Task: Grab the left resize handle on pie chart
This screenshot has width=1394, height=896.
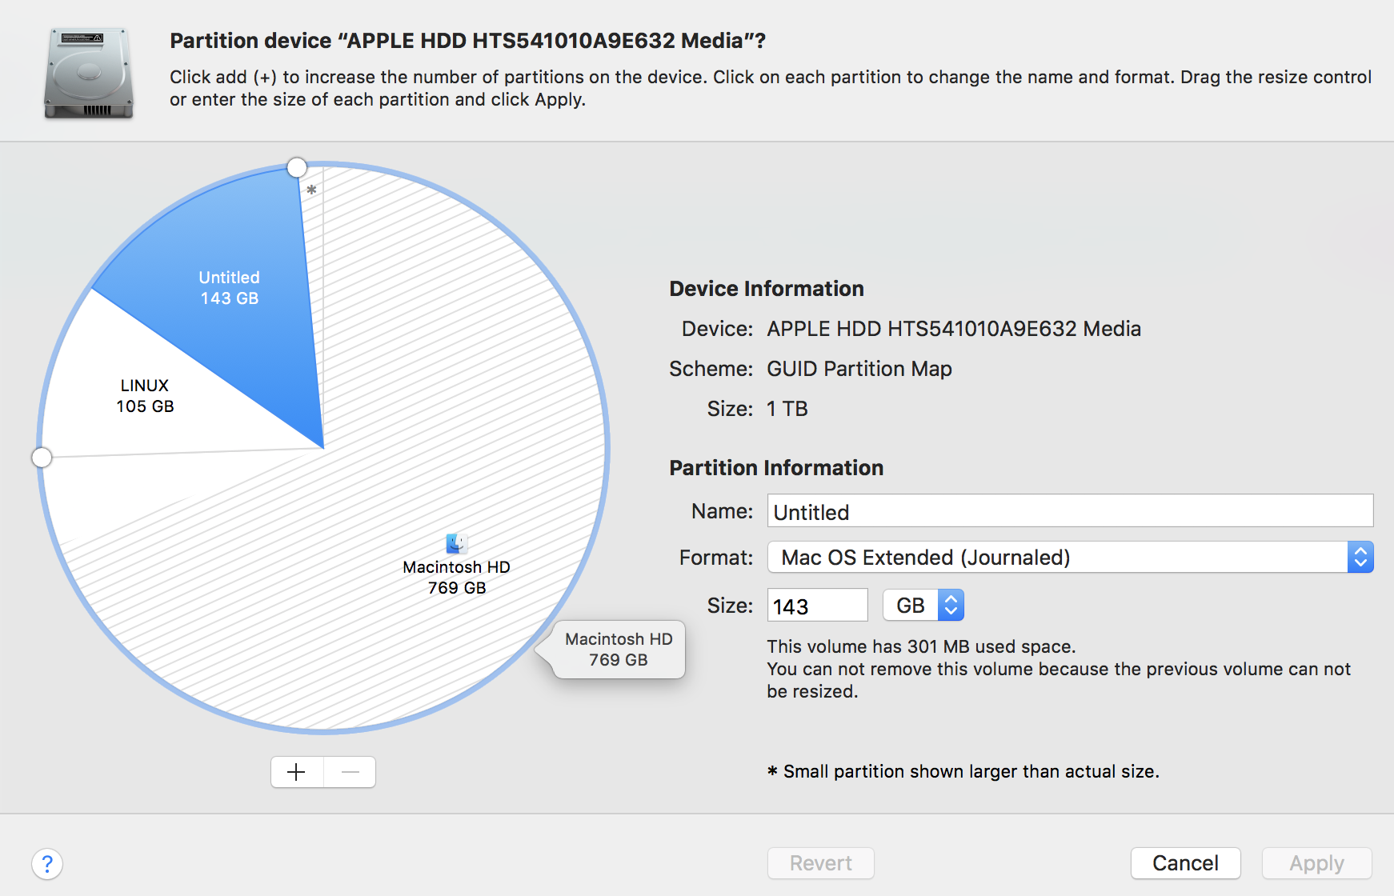Action: point(42,458)
